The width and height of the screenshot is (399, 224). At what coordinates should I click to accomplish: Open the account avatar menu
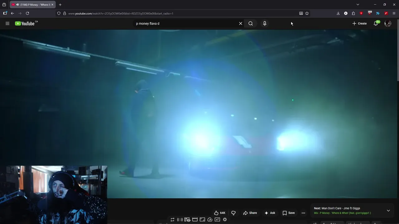tap(388, 23)
